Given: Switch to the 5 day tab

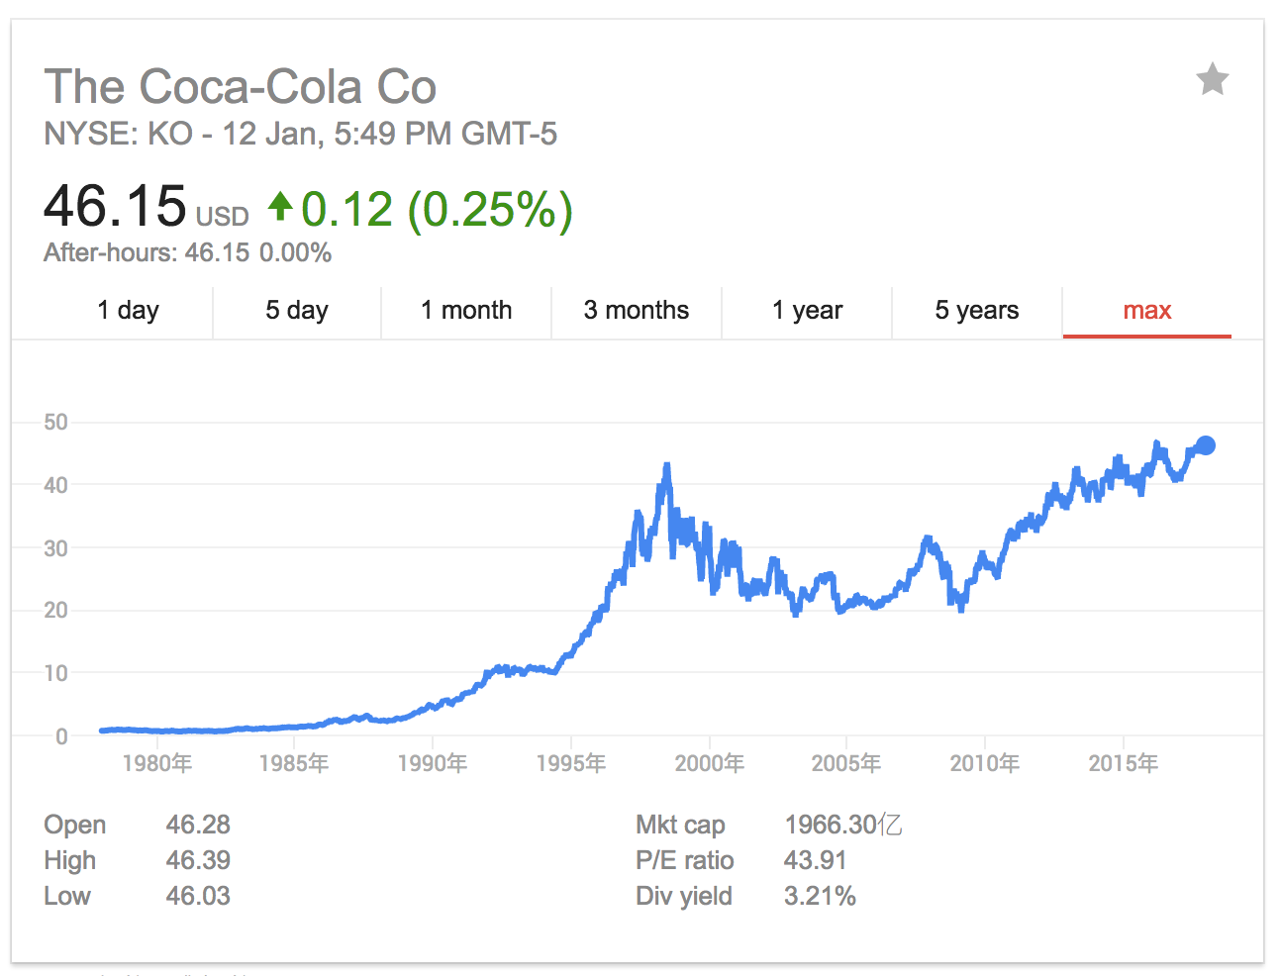Looking at the screenshot, I should click(x=297, y=311).
